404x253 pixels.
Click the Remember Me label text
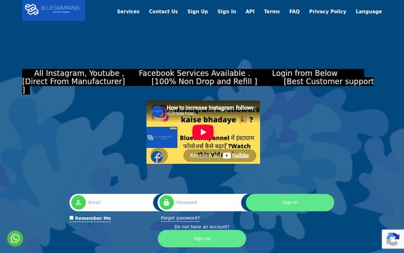pyautogui.click(x=93, y=218)
